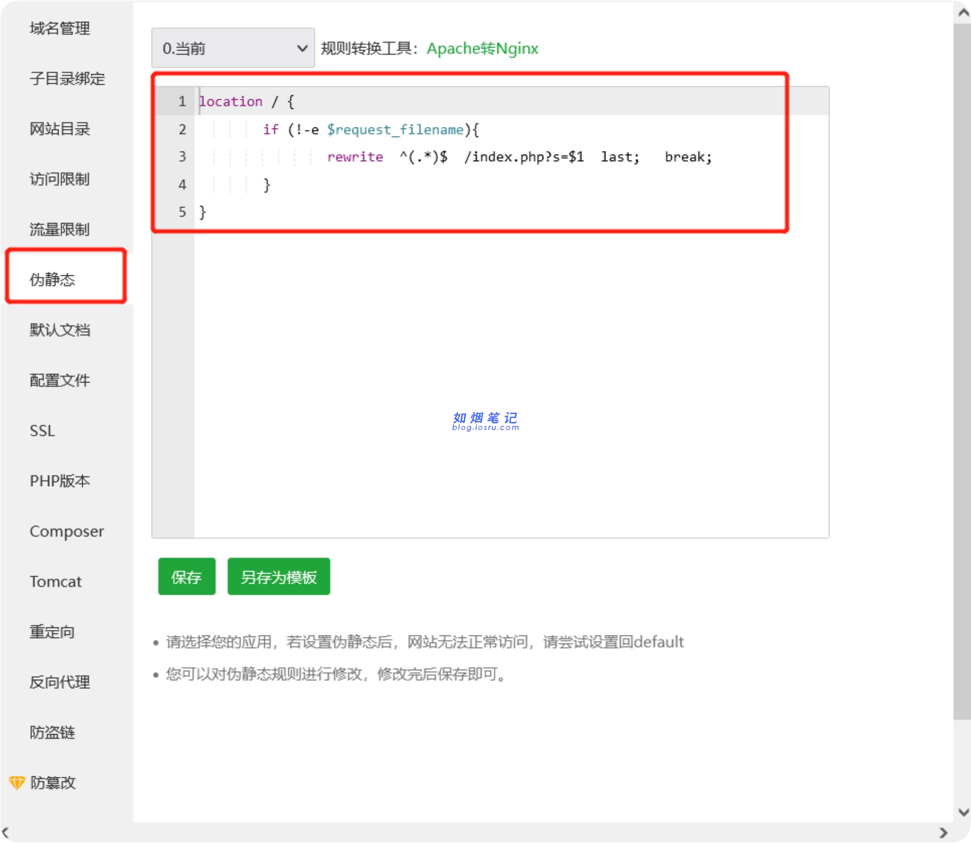Screen dimensions: 971x843
Task: Open 防篡改 premium tab
Action: point(53,783)
